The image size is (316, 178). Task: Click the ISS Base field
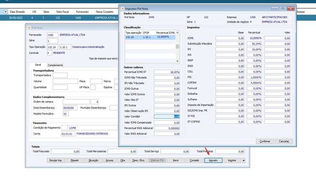click(x=230, y=55)
